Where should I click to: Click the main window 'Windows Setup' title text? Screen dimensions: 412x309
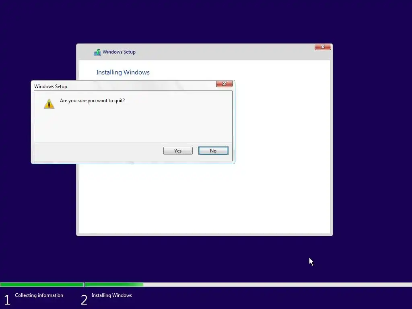point(119,52)
